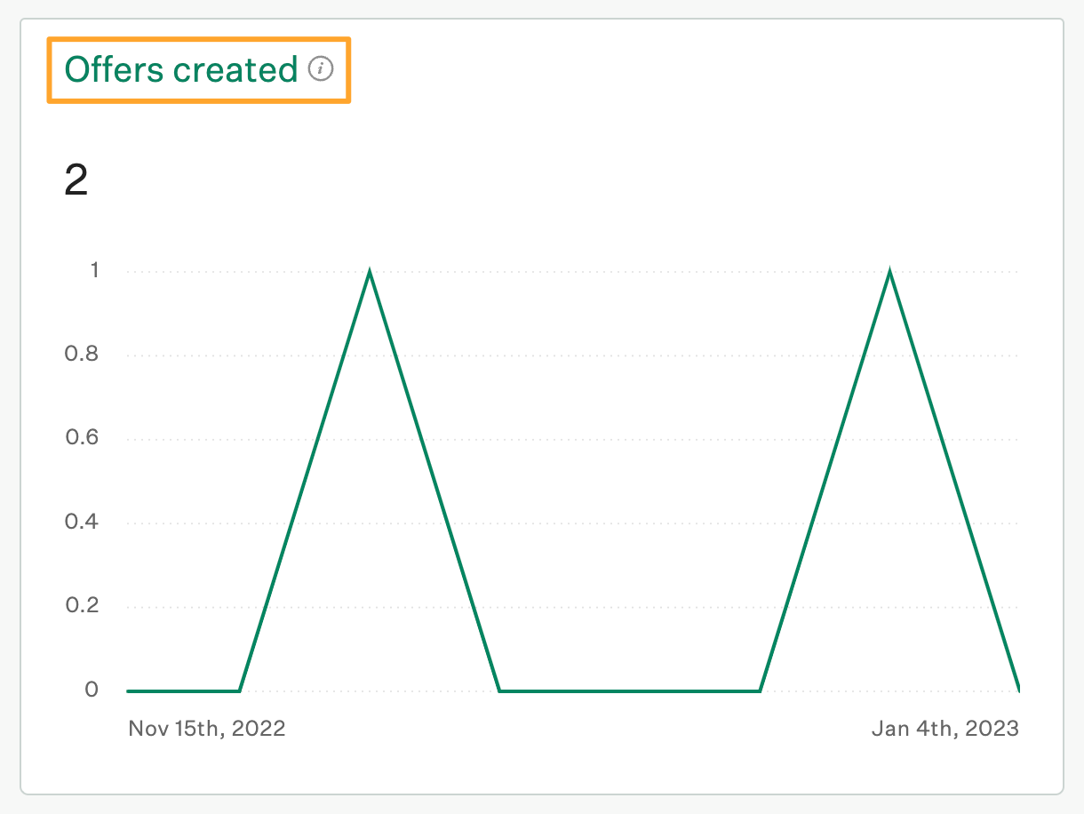
Task: Click the line's starting point at Nov 15th
Action: 130,690
